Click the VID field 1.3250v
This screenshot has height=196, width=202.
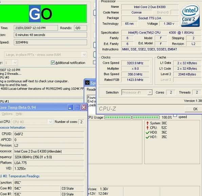point(49,169)
